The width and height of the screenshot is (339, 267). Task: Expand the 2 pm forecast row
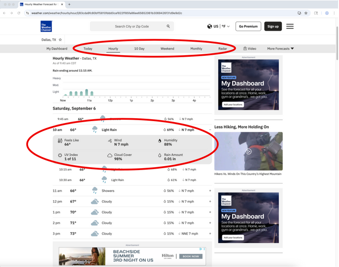[x=210, y=223]
